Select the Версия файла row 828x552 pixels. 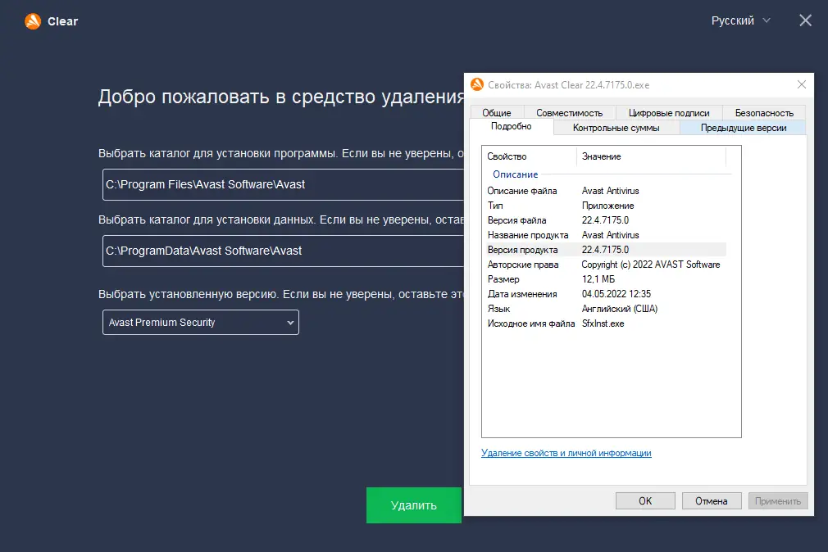click(605, 220)
